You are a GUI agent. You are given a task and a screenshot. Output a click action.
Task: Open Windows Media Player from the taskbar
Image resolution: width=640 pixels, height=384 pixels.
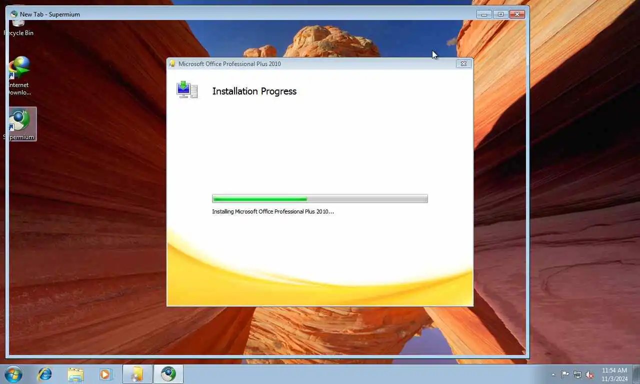coord(106,374)
